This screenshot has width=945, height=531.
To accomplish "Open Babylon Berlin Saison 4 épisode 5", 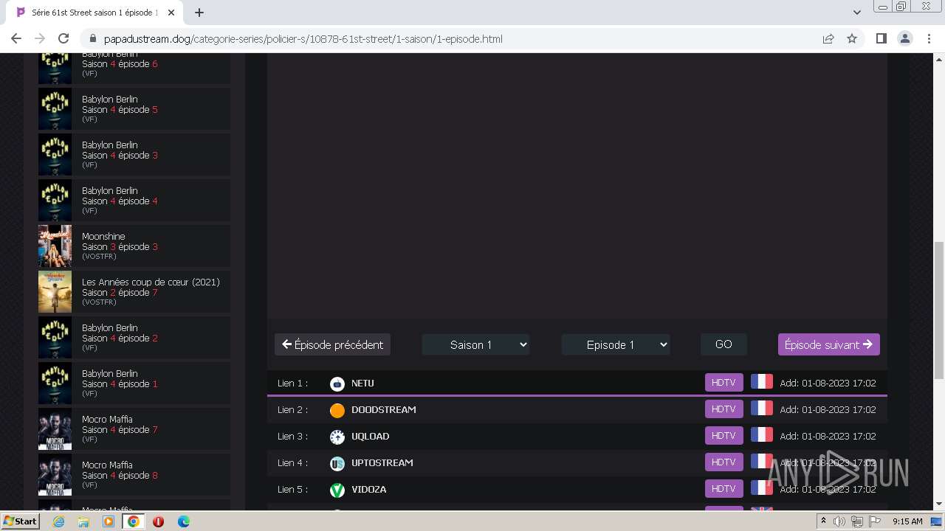I will pos(134,108).
